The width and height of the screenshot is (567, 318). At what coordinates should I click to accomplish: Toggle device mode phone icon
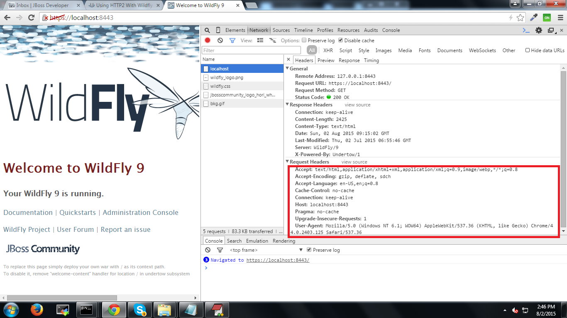click(x=218, y=30)
